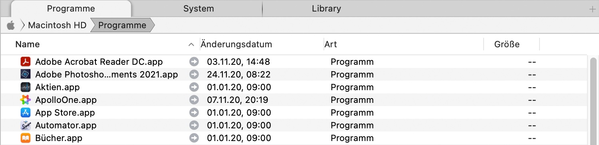
Task: Switch to the System tab
Action: tap(198, 8)
